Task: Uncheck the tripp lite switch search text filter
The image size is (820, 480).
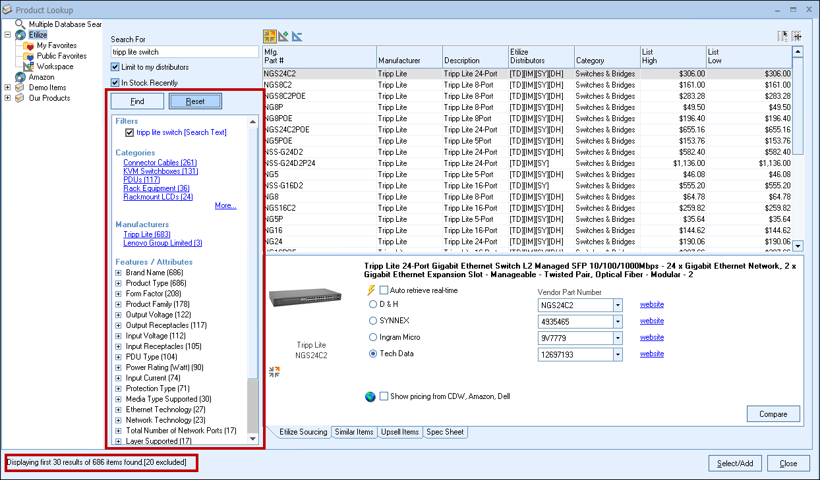Action: (x=130, y=132)
